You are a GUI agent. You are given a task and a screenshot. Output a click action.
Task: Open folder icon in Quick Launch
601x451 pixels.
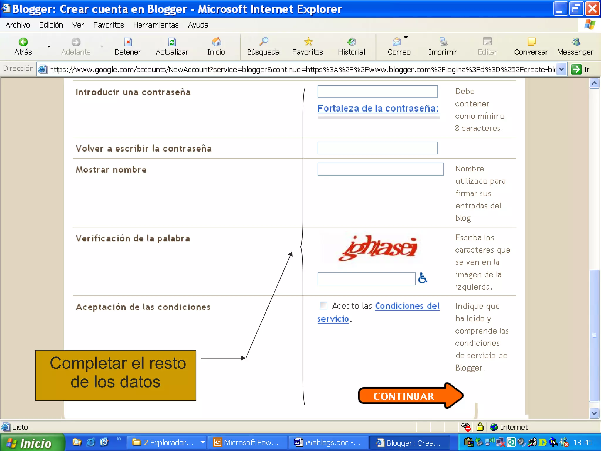pos(77,442)
